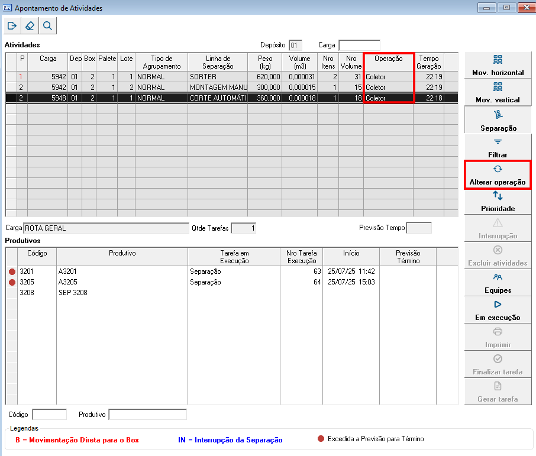The height and width of the screenshot is (456, 536).
Task: Click the Carga filter input at top
Action: coord(359,45)
